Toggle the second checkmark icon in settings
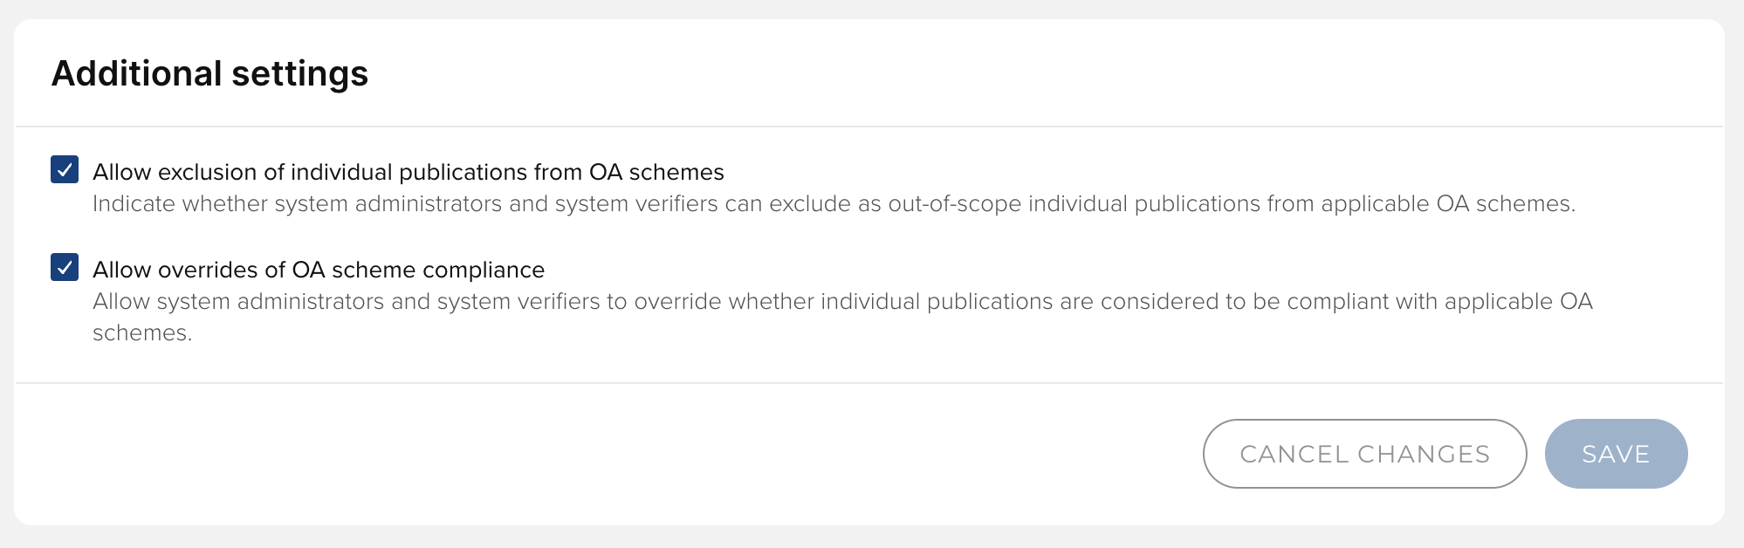1744x548 pixels. [65, 267]
